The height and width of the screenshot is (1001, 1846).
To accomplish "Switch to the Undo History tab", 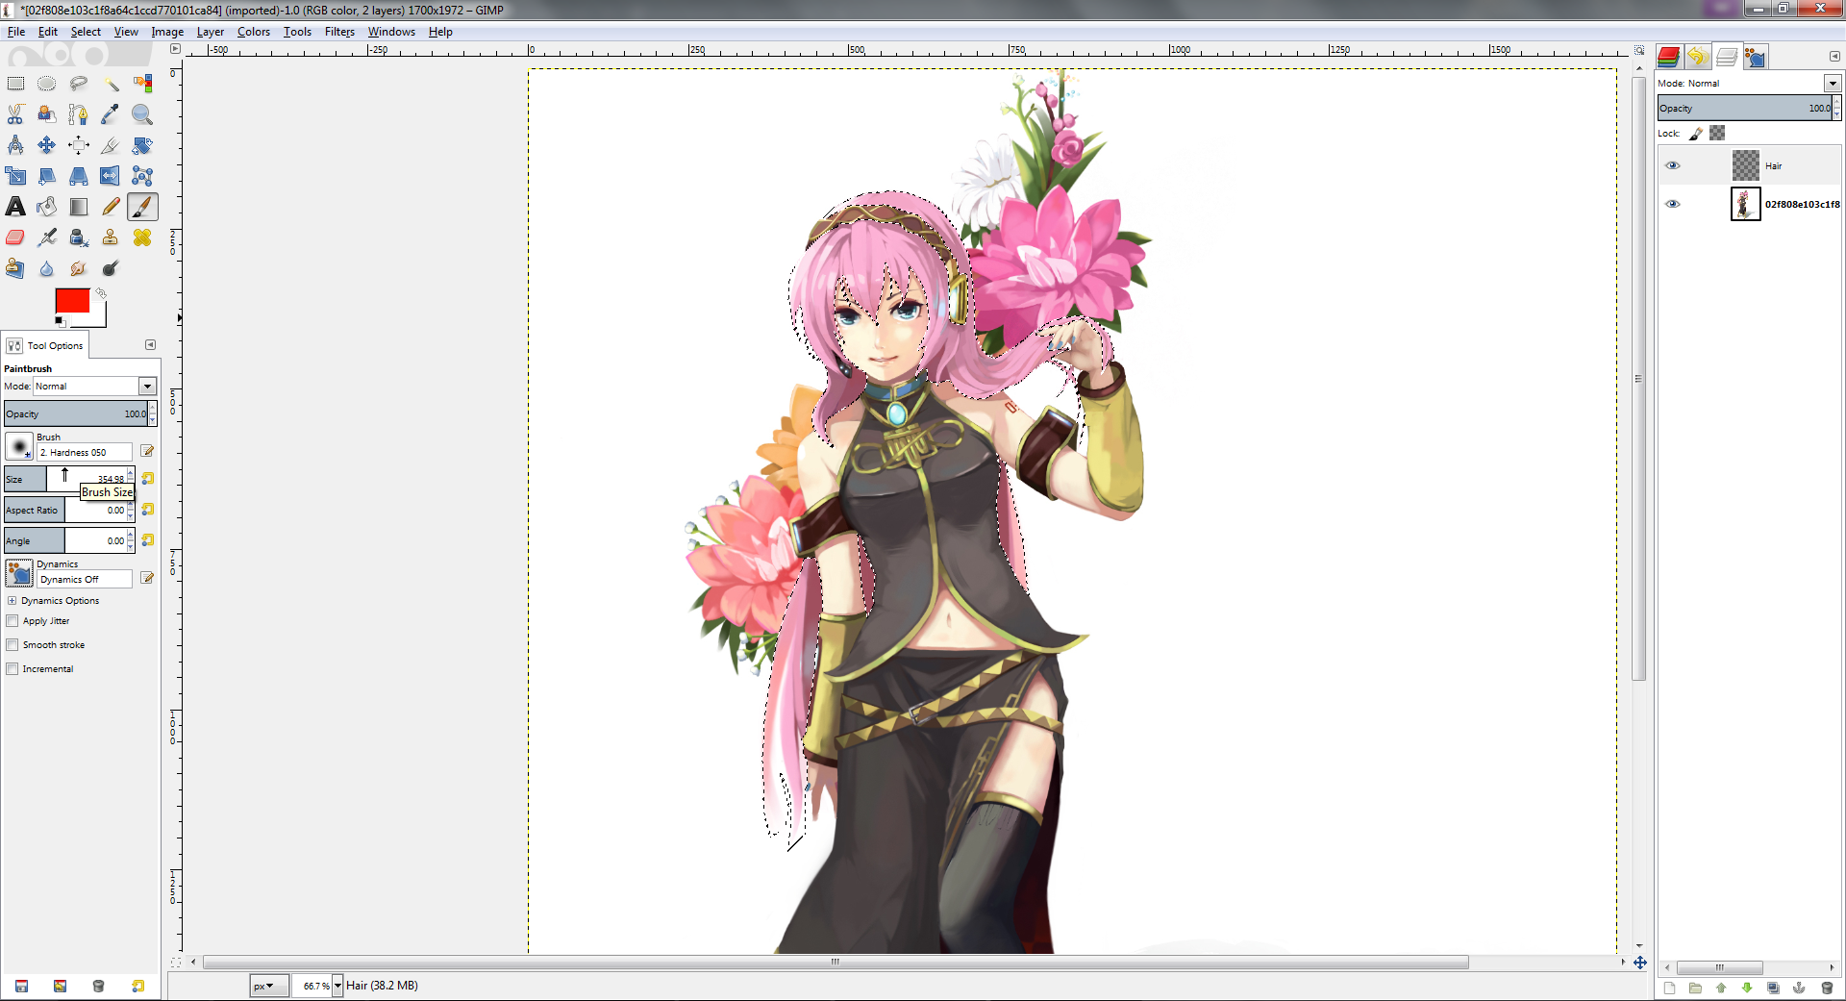I will pyautogui.click(x=1697, y=57).
